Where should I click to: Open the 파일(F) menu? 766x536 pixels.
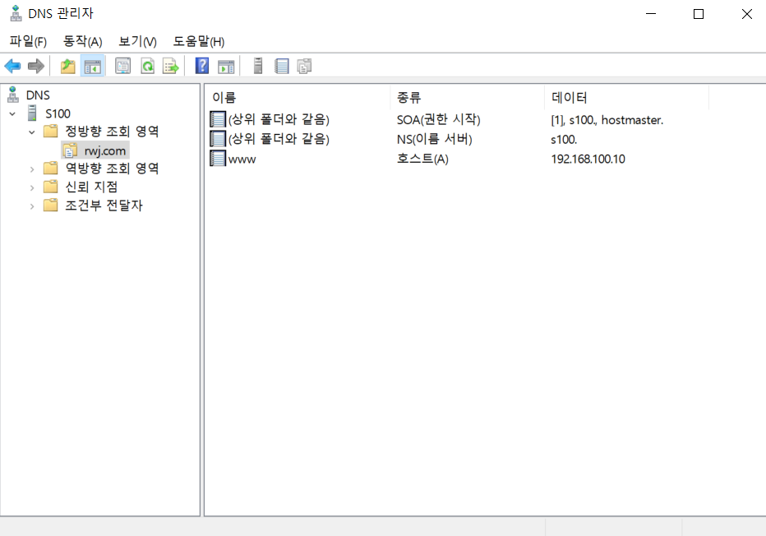[x=28, y=42]
